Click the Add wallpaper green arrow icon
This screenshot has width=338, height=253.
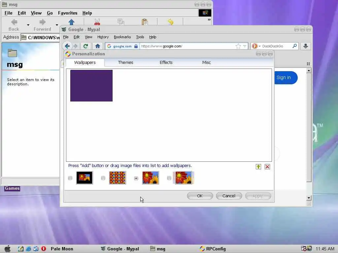coord(258,167)
